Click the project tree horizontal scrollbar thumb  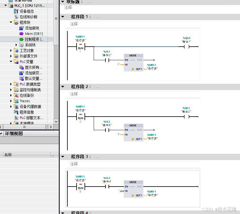(24, 127)
